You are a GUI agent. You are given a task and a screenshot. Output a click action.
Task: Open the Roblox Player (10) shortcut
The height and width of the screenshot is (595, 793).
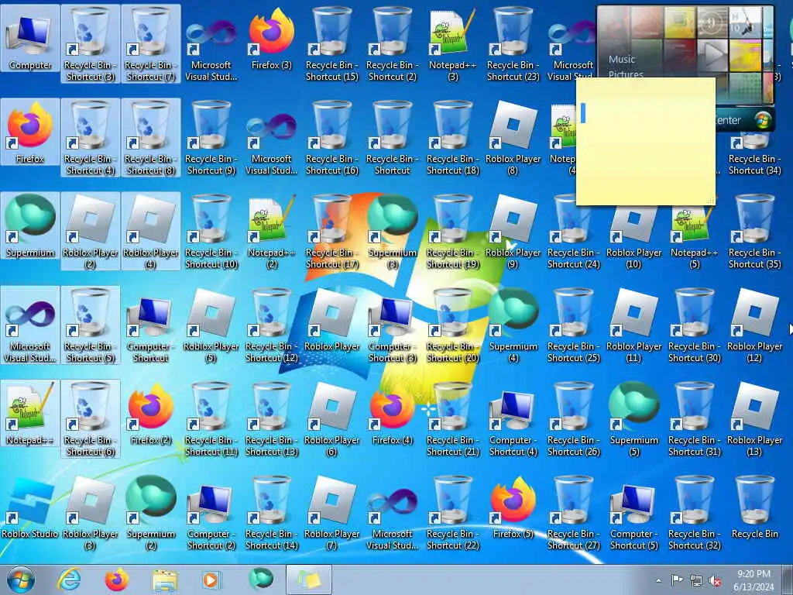tap(633, 238)
